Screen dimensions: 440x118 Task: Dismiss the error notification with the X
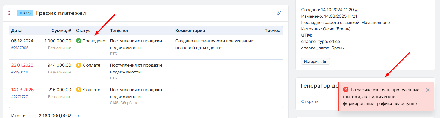click(428, 90)
